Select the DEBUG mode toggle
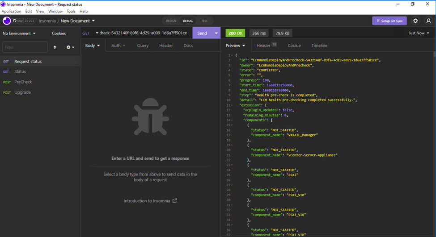Image resolution: width=436 pixels, height=237 pixels. click(187, 21)
